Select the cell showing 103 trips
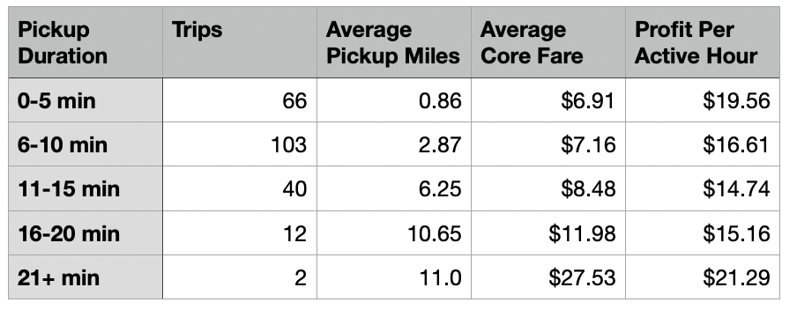The height and width of the screenshot is (317, 797). click(x=240, y=144)
